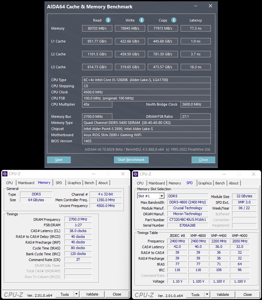The height and width of the screenshot is (300, 262).
Task: Open About tab in left CPU-Z window
Action: point(103,183)
